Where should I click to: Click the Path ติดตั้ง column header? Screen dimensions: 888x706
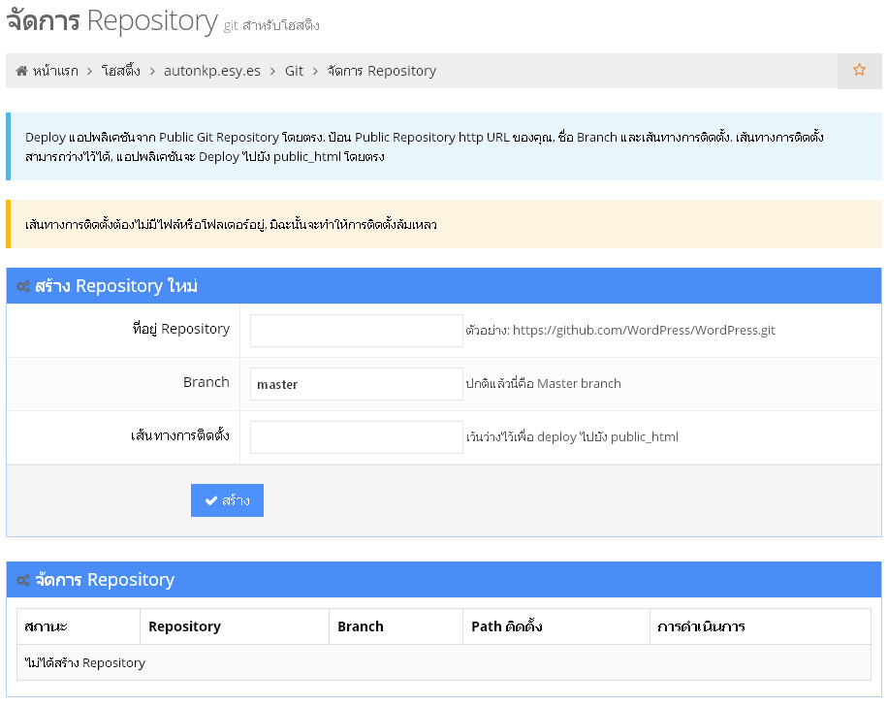tap(506, 626)
